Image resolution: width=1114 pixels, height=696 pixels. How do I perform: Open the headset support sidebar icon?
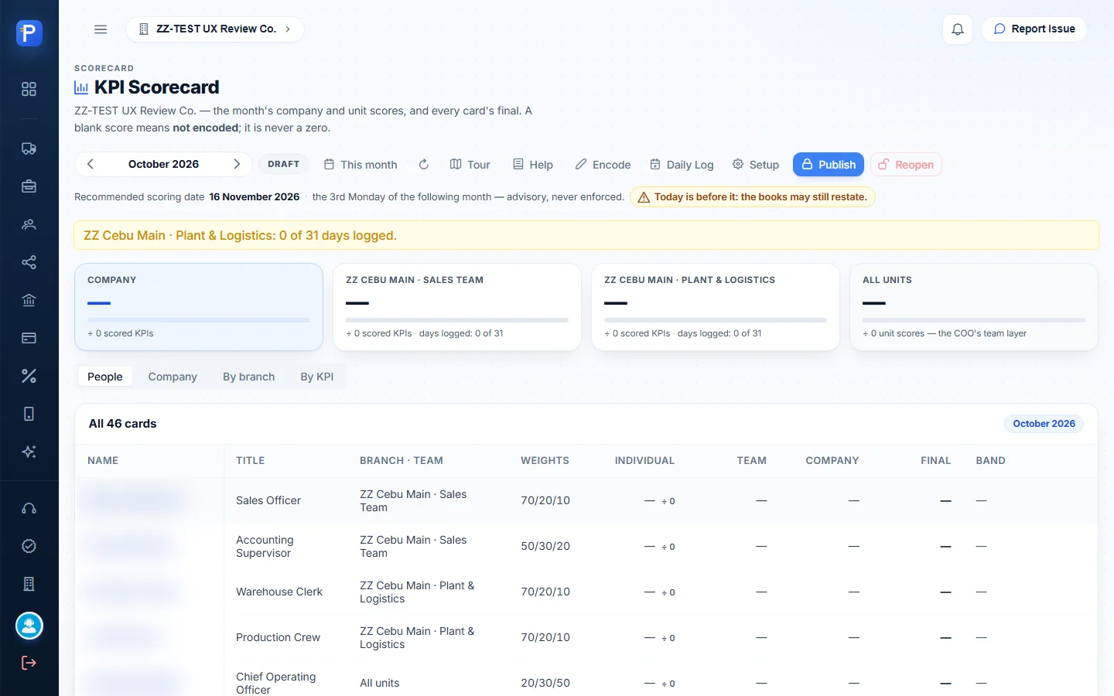[29, 508]
